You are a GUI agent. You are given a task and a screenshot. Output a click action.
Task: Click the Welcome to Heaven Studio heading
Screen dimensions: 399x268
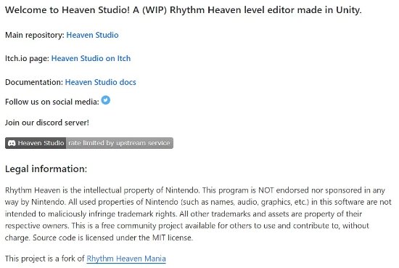[x=184, y=10]
